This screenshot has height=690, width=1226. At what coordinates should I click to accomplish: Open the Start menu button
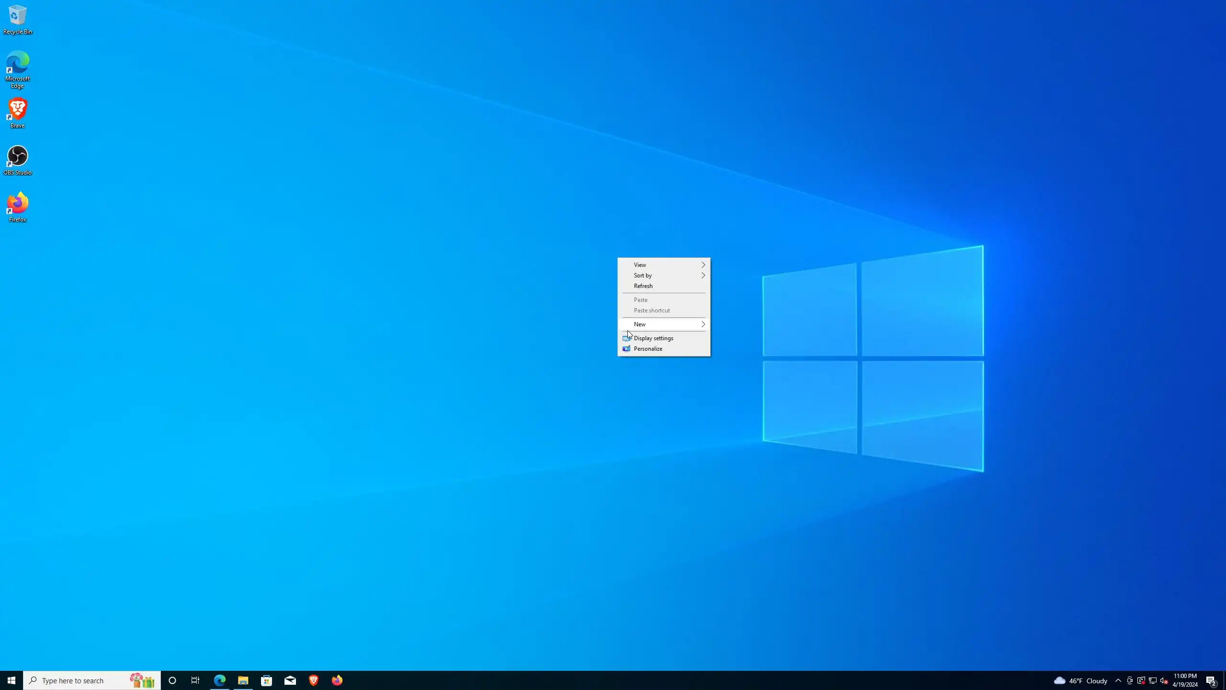coord(11,680)
